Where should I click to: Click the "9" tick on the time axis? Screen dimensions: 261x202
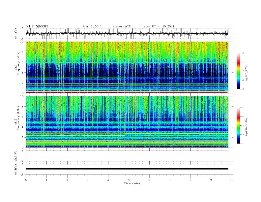coord(211,180)
